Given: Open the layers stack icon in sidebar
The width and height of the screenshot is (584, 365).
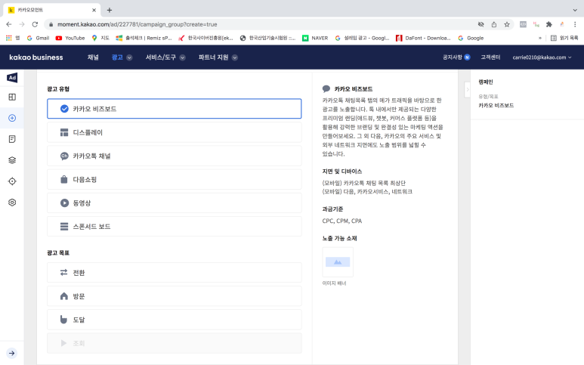Looking at the screenshot, I should [12, 160].
